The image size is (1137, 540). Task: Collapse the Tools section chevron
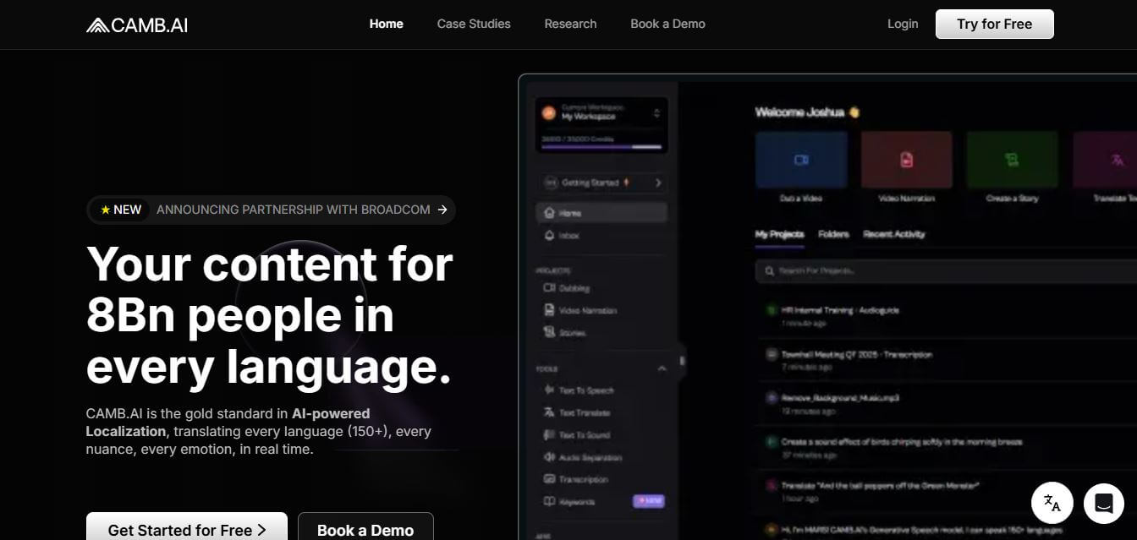pyautogui.click(x=662, y=368)
